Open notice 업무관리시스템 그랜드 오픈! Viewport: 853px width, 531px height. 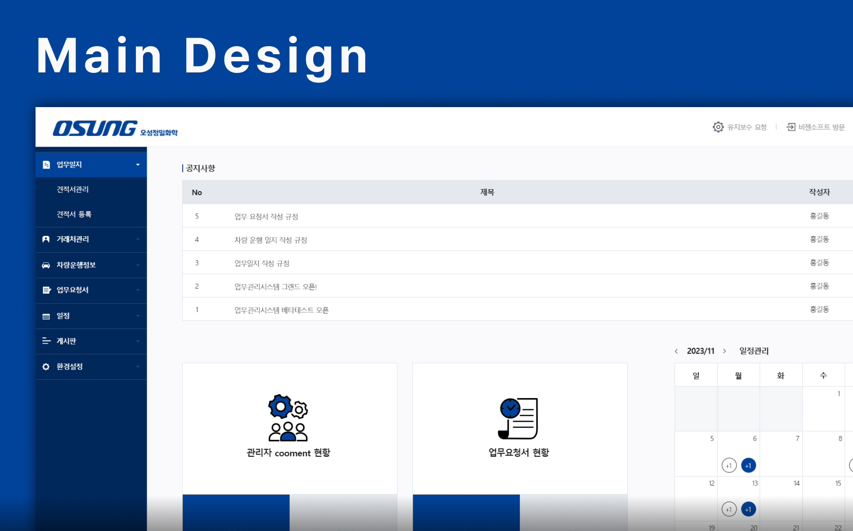(275, 287)
